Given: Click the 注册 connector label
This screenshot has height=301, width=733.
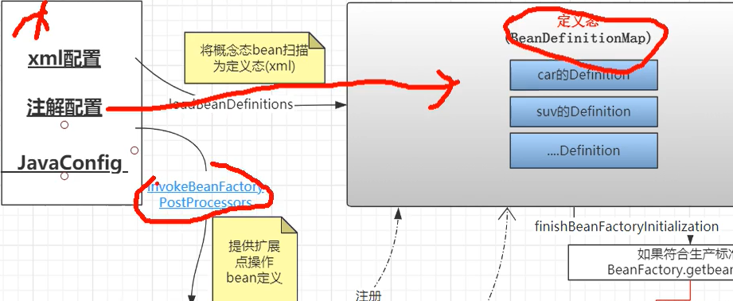Looking at the screenshot, I should (368, 295).
